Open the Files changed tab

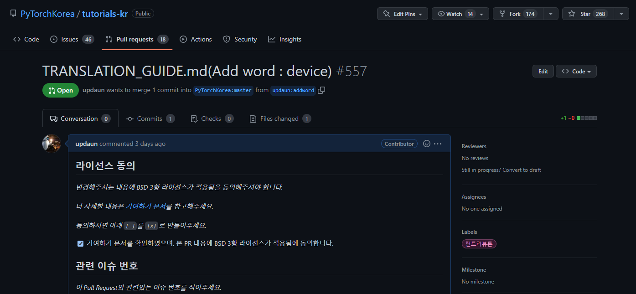click(280, 119)
